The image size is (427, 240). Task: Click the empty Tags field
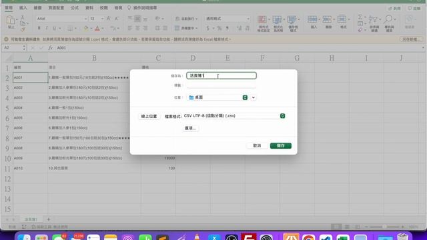(221, 85)
